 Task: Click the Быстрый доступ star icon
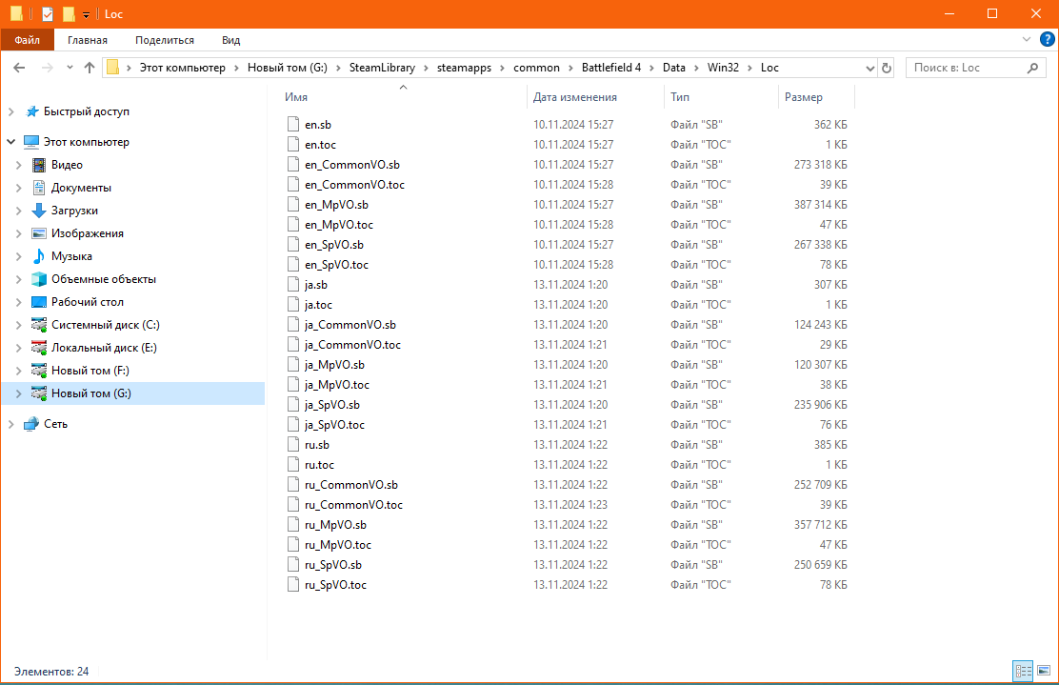pos(31,111)
